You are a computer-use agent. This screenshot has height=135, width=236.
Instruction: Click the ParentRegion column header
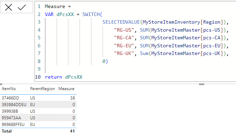(x=43, y=89)
